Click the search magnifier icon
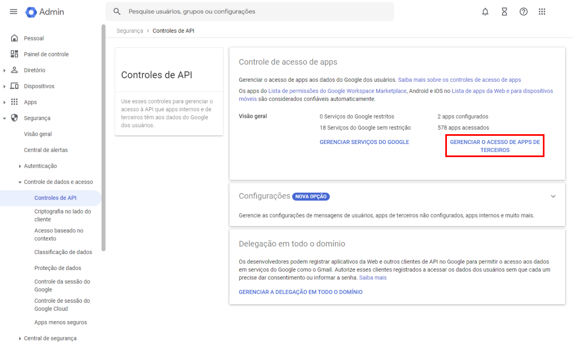 tap(117, 11)
